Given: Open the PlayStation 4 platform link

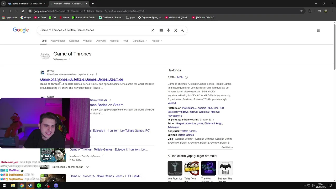Looking at the screenshot, I should coord(189,108).
